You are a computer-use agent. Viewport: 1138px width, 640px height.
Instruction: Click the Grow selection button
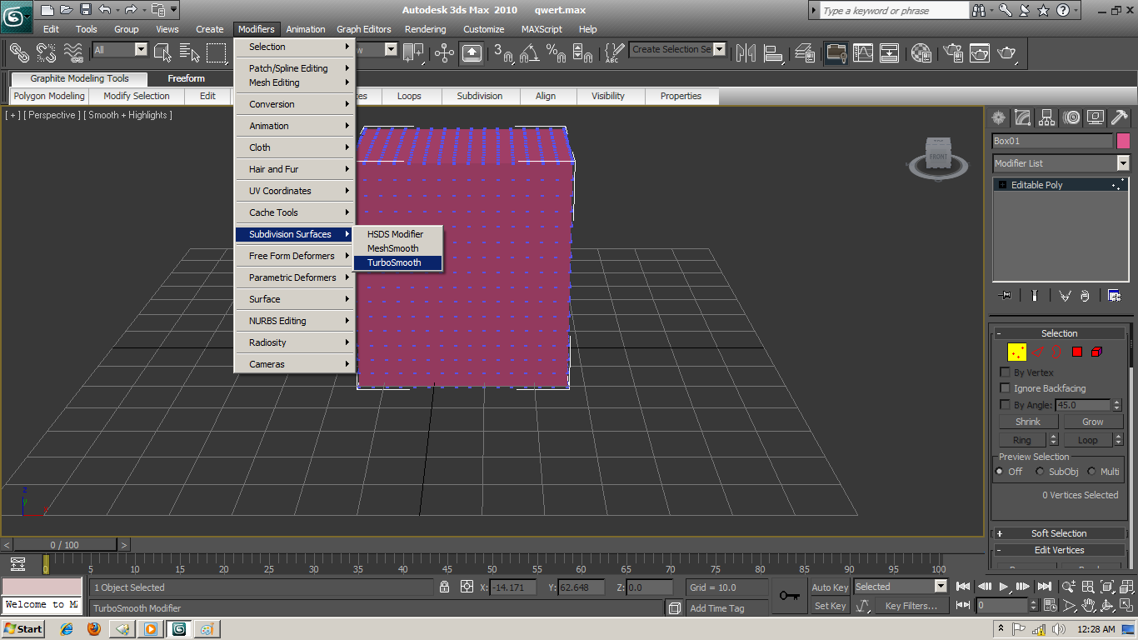pyautogui.click(x=1092, y=422)
